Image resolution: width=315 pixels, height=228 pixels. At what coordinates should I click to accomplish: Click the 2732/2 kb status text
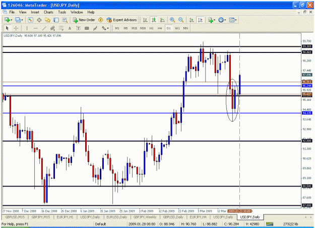pyautogui.click(x=290, y=224)
